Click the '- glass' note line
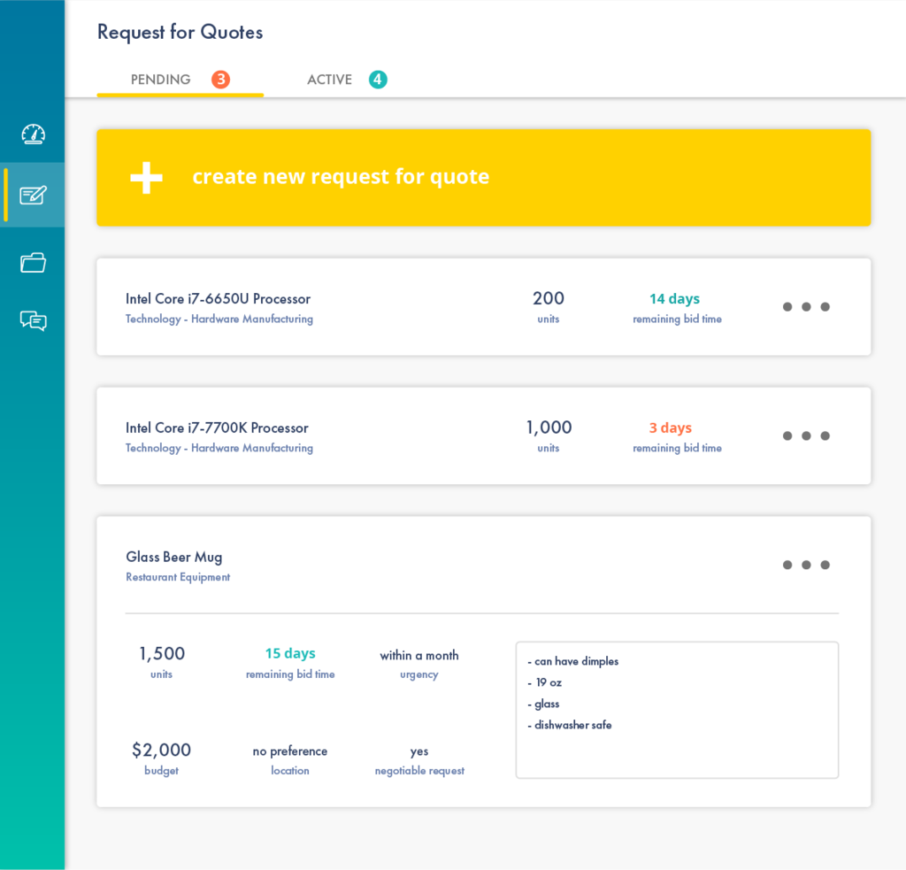This screenshot has height=870, width=906. click(543, 704)
